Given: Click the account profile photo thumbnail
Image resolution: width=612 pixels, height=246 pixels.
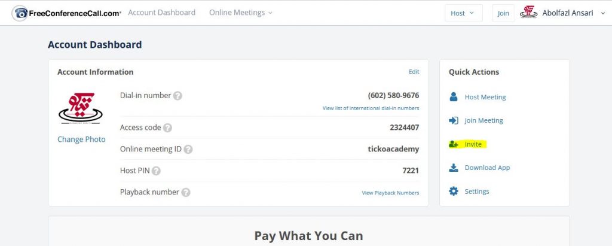Looking at the screenshot, I should tap(81, 108).
